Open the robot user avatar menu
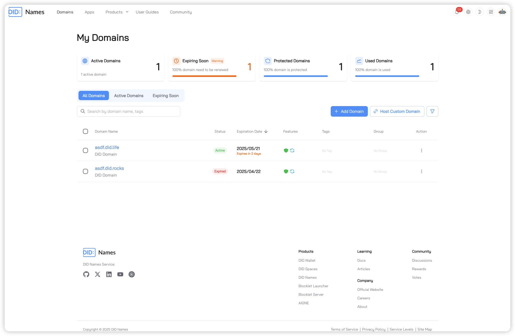 pos(502,12)
